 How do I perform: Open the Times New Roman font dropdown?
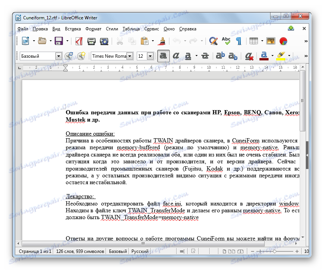[x=130, y=56]
